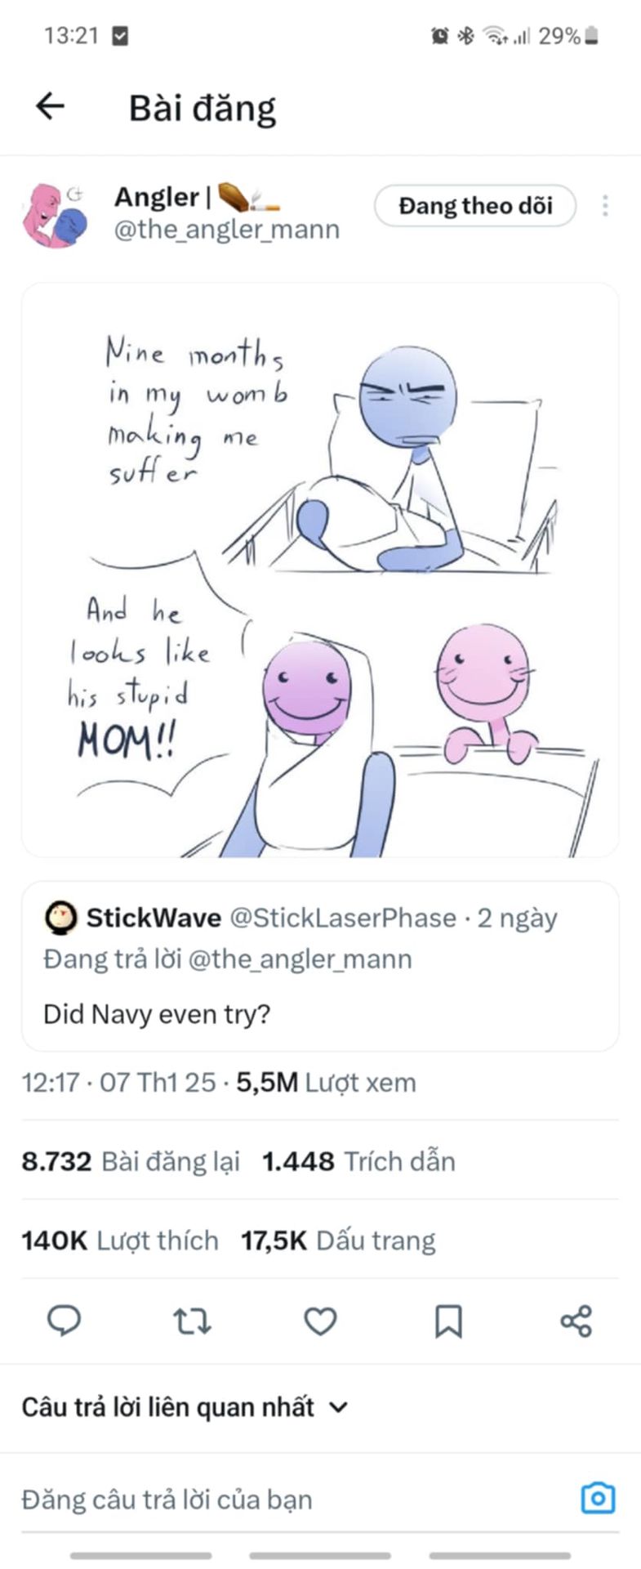The width and height of the screenshot is (641, 1569).
Task: Open Angler's profile avatar
Action: pos(54,214)
